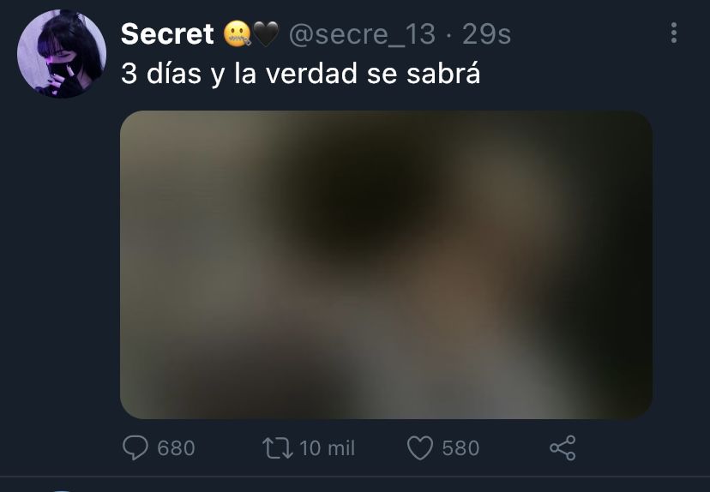The height and width of the screenshot is (492, 710).
Task: View the 10 mil retweets count
Action: coord(327,448)
